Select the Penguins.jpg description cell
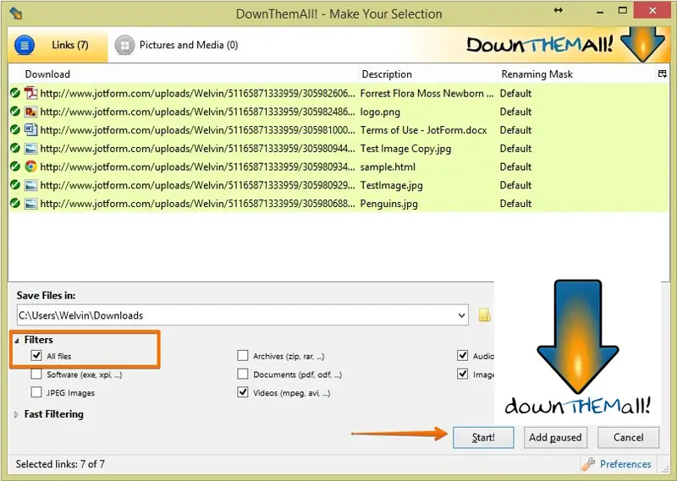677x481 pixels. click(x=389, y=204)
